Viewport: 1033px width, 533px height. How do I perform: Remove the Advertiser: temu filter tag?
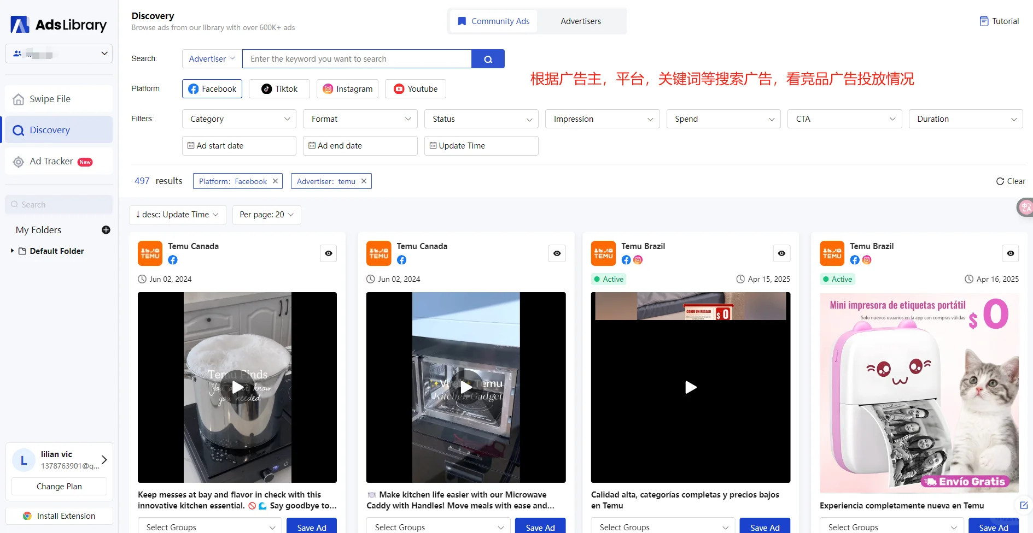coord(364,181)
